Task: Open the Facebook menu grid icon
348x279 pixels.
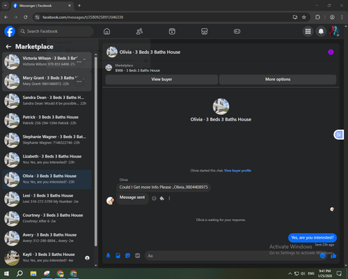Action: click(x=308, y=31)
